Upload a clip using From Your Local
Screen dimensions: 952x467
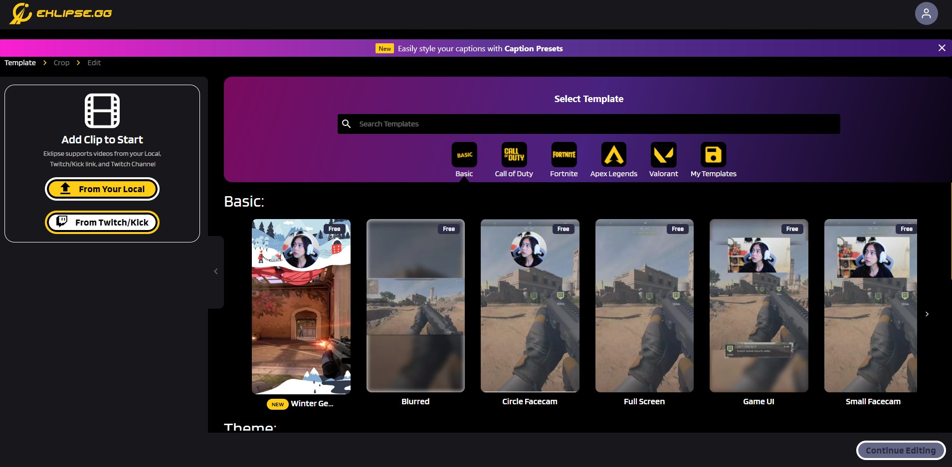(102, 189)
